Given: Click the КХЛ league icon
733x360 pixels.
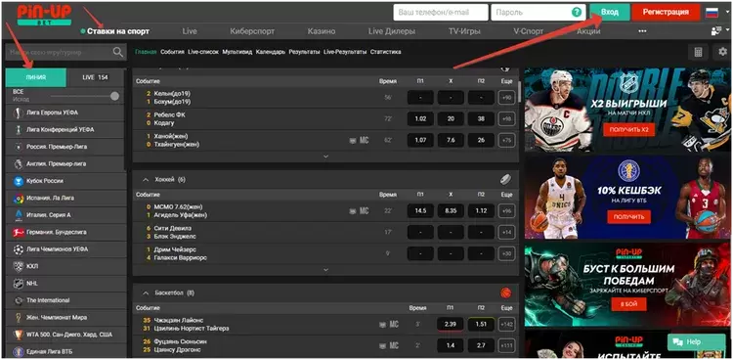Looking at the screenshot, I should pos(19,266).
